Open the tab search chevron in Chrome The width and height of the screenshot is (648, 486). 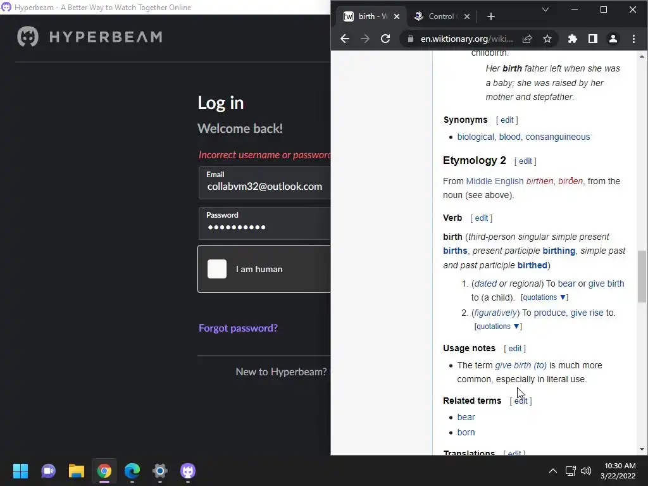pos(545,9)
